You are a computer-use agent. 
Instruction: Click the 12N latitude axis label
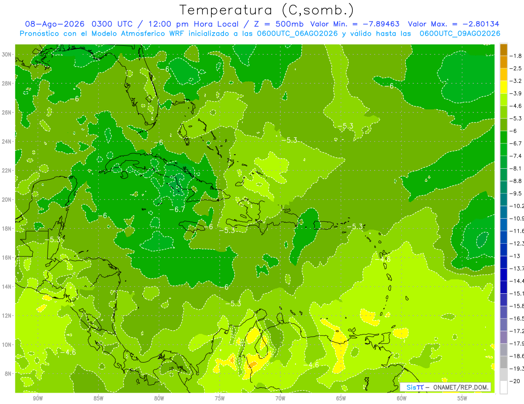[7, 316]
